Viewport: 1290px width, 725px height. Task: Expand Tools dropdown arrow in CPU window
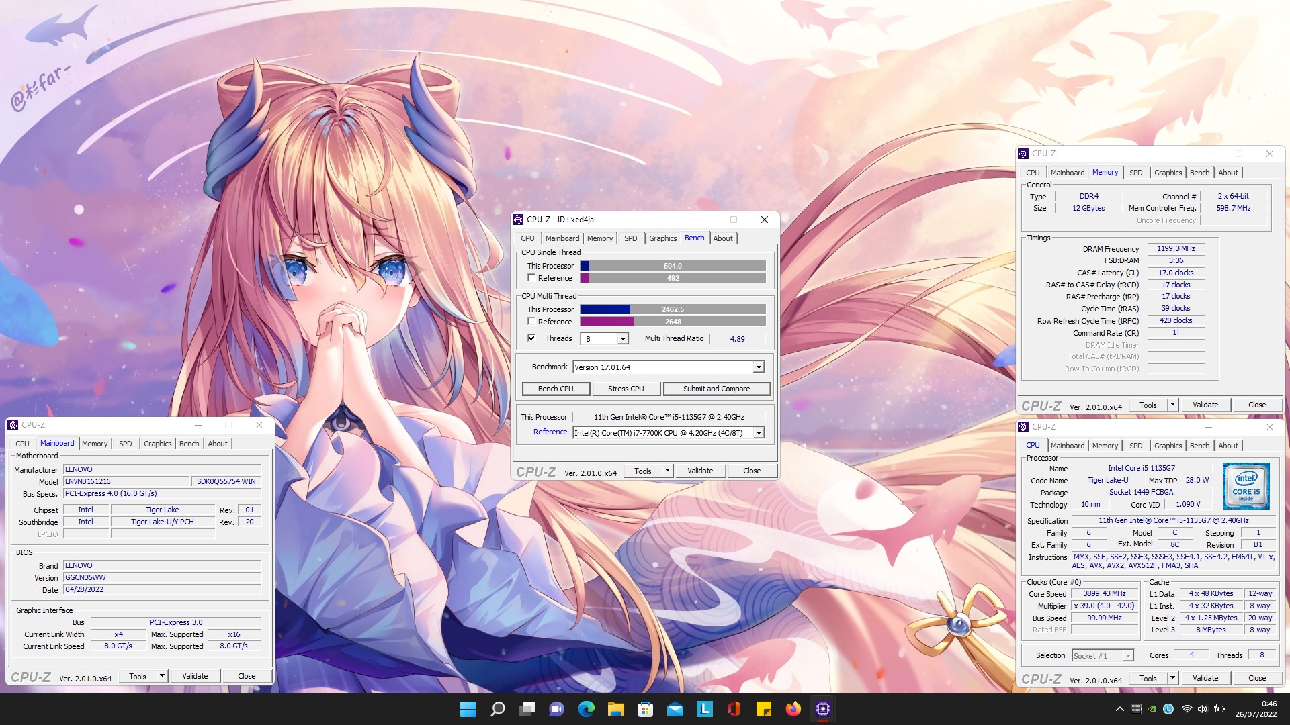(1172, 679)
